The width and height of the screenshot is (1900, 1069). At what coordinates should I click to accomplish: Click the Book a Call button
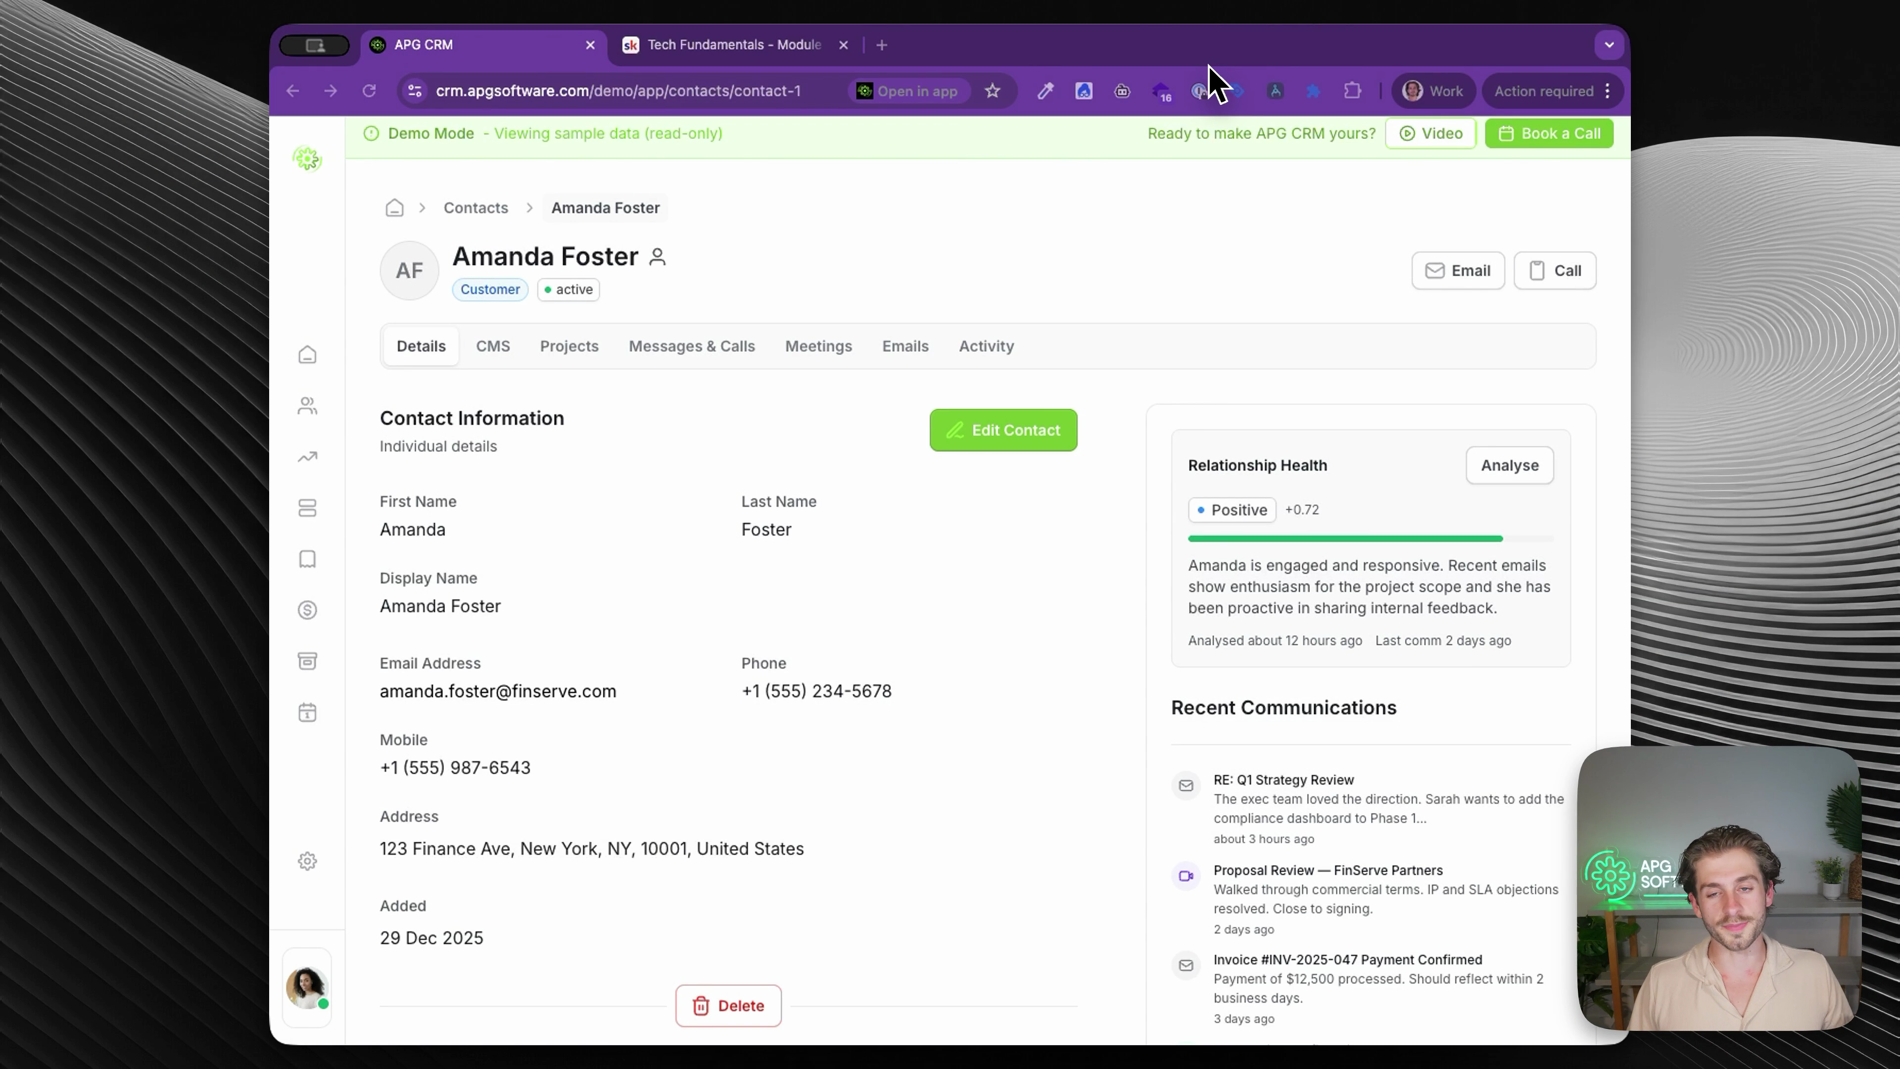click(x=1549, y=134)
